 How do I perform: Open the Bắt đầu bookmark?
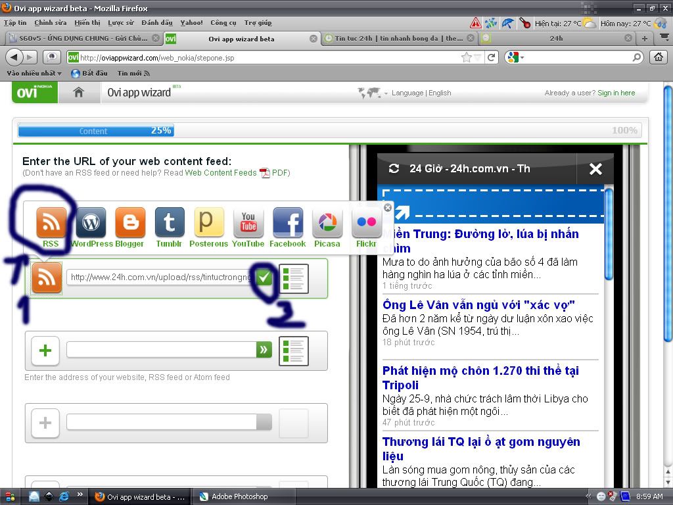click(x=89, y=74)
